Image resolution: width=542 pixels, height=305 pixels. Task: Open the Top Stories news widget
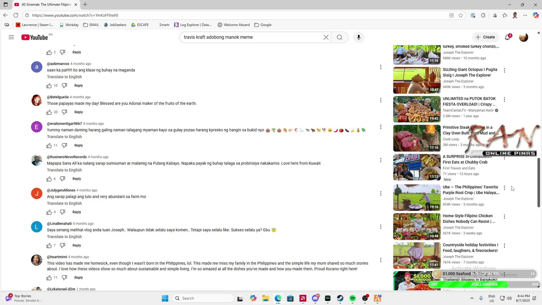23,298
